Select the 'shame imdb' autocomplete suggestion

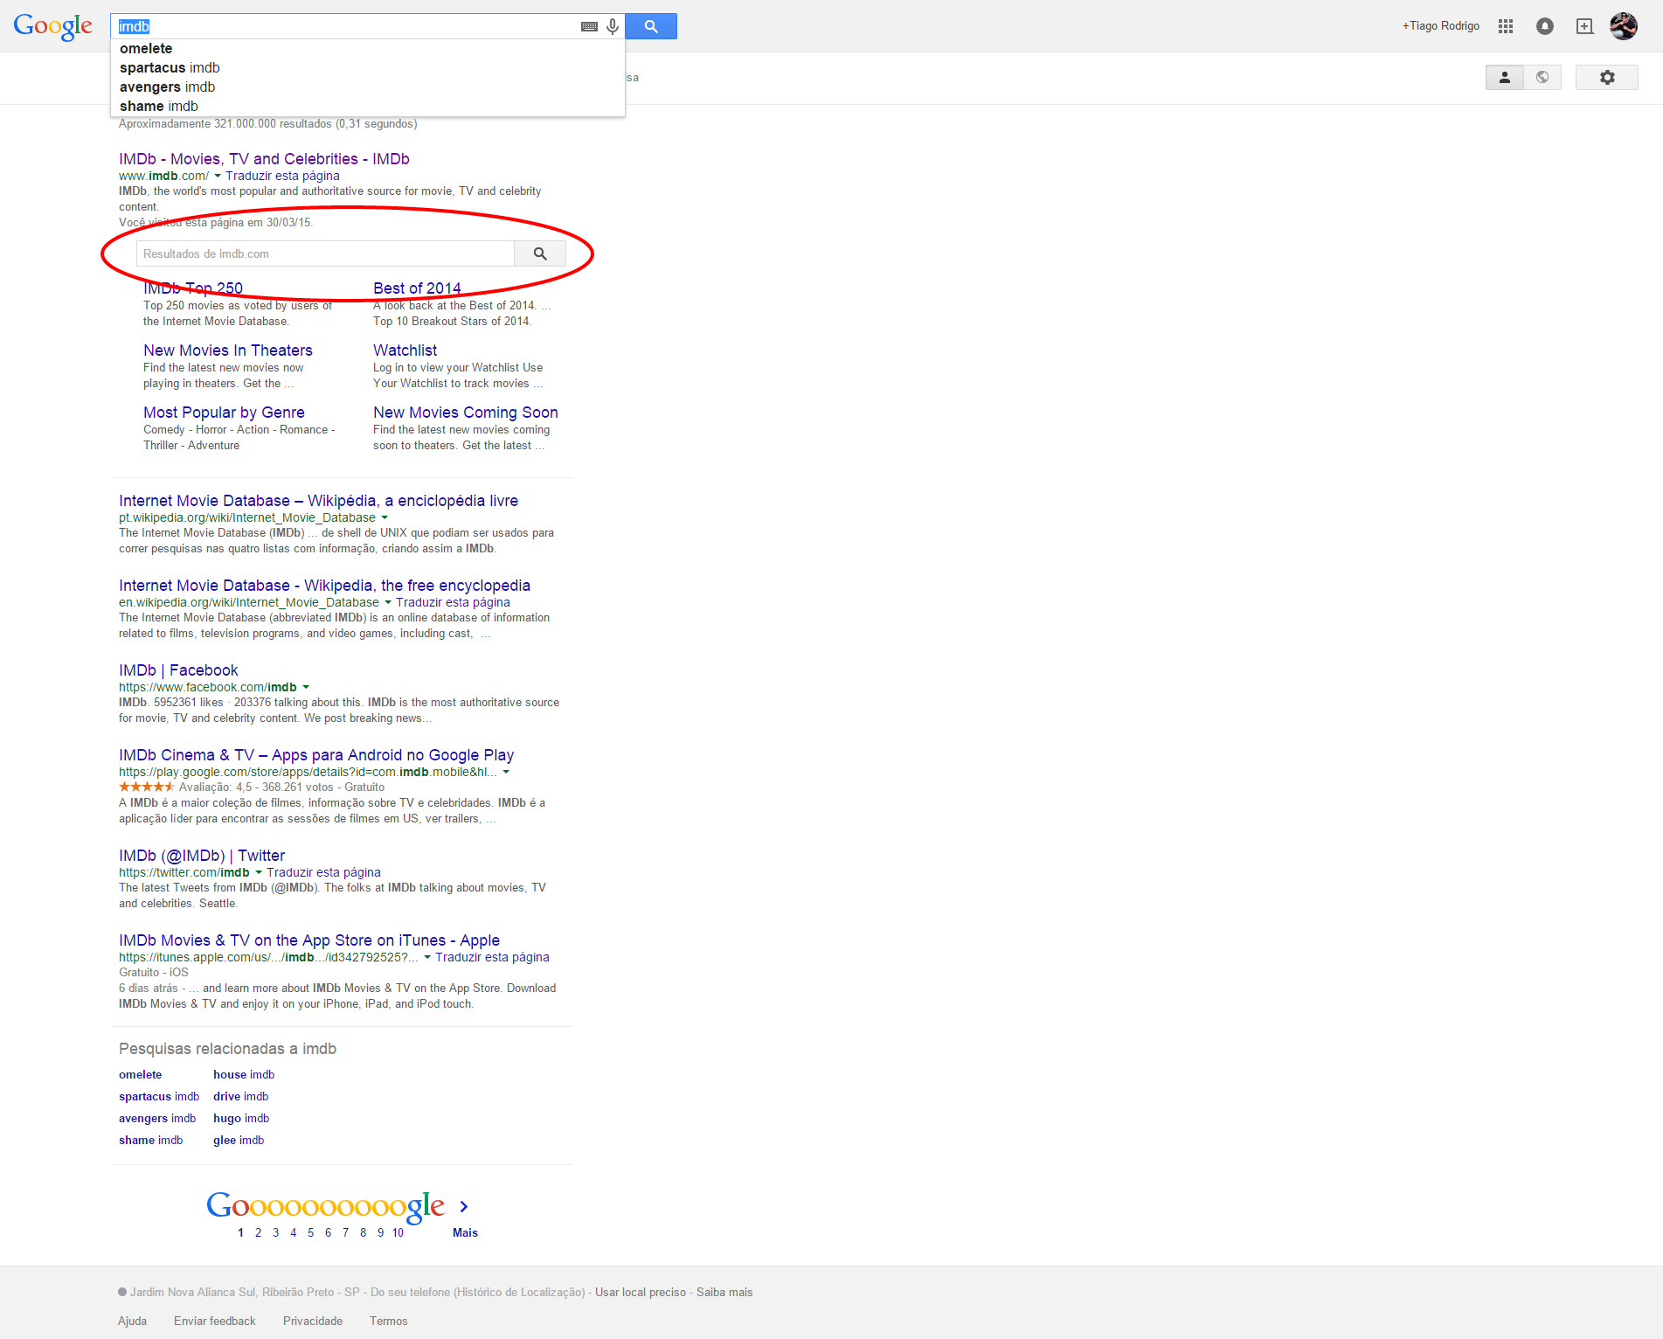click(368, 107)
